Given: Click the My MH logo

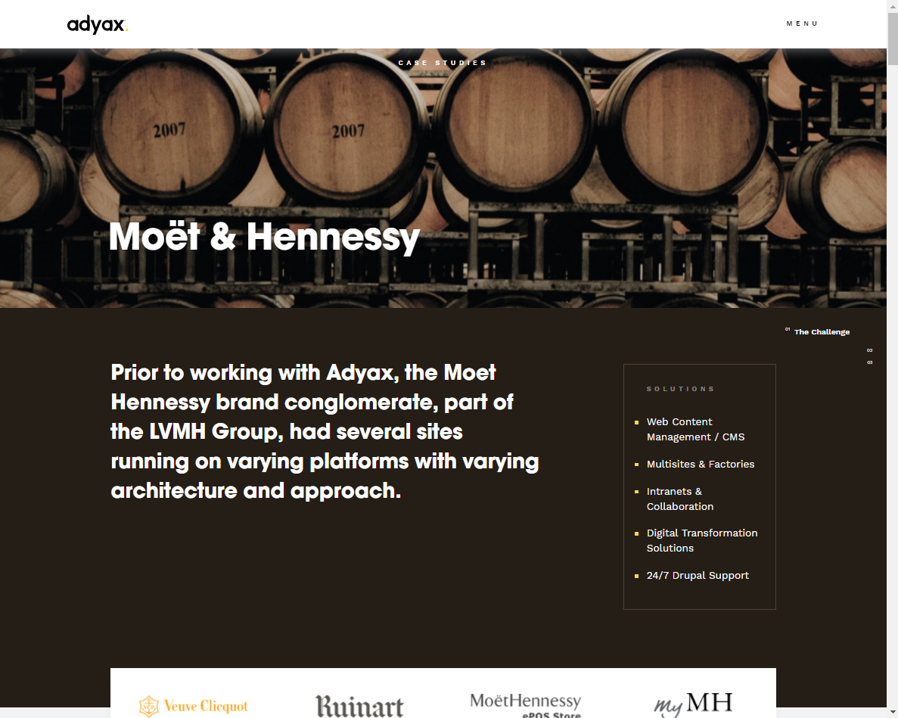Looking at the screenshot, I should pyautogui.click(x=693, y=704).
